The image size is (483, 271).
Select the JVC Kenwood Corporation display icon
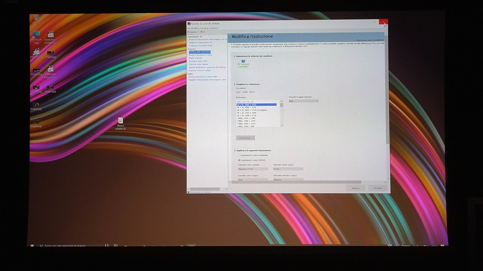pyautogui.click(x=243, y=63)
